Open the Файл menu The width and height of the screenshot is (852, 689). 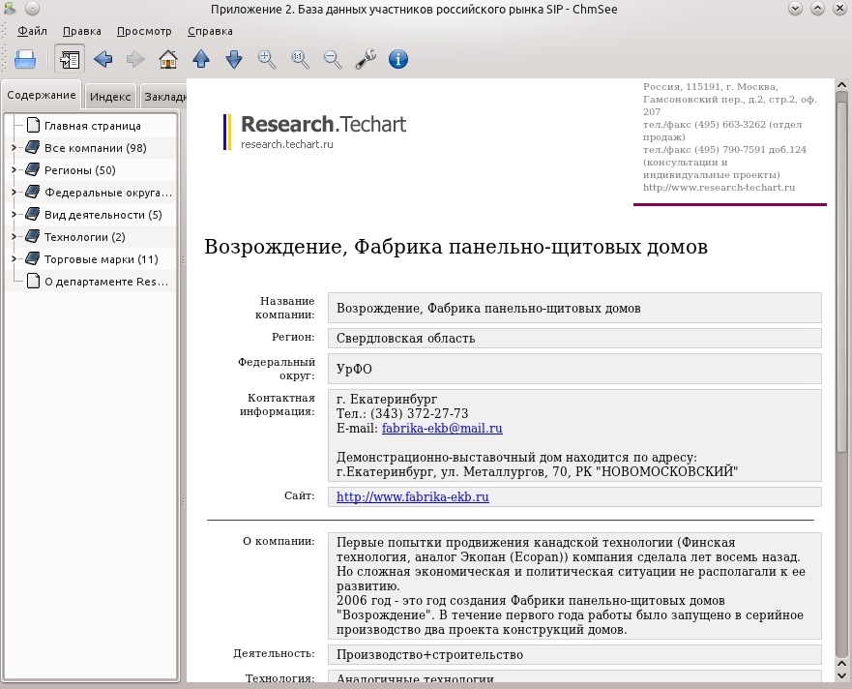32,31
